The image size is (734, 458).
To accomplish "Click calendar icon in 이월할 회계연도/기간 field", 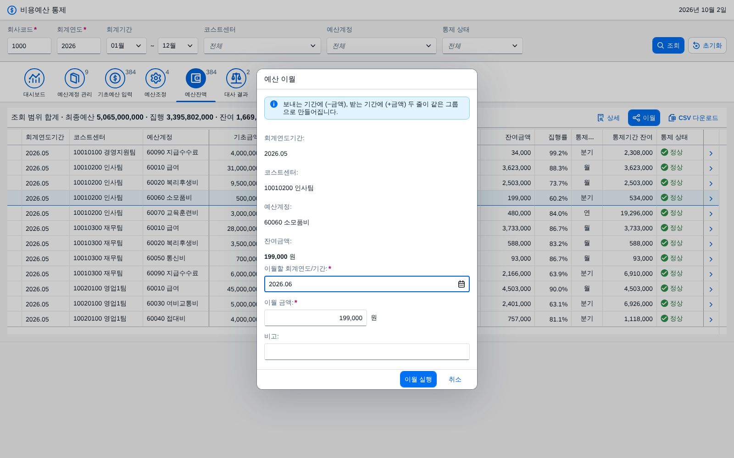I will [461, 284].
